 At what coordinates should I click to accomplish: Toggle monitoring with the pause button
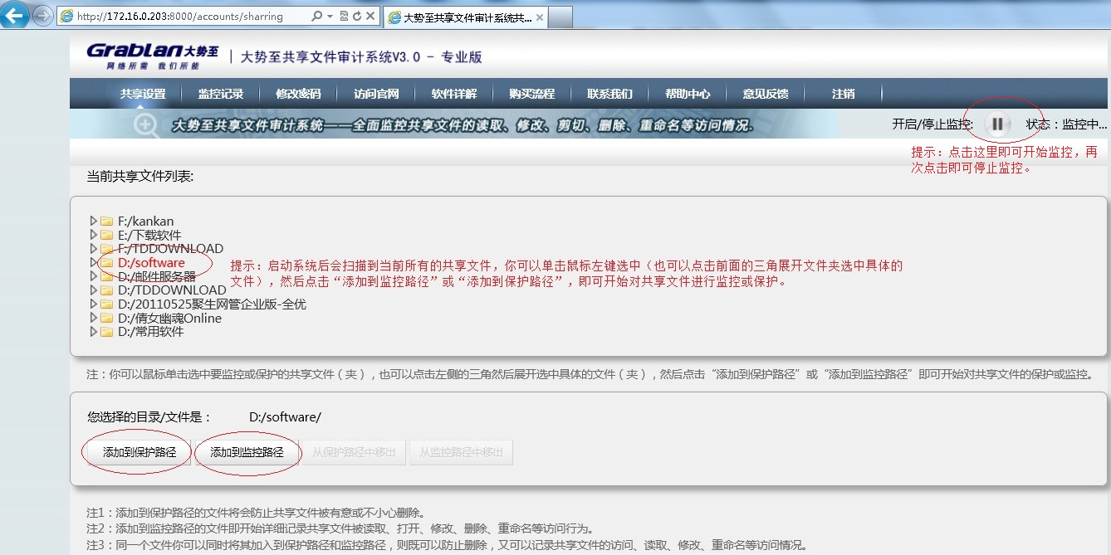pos(997,124)
